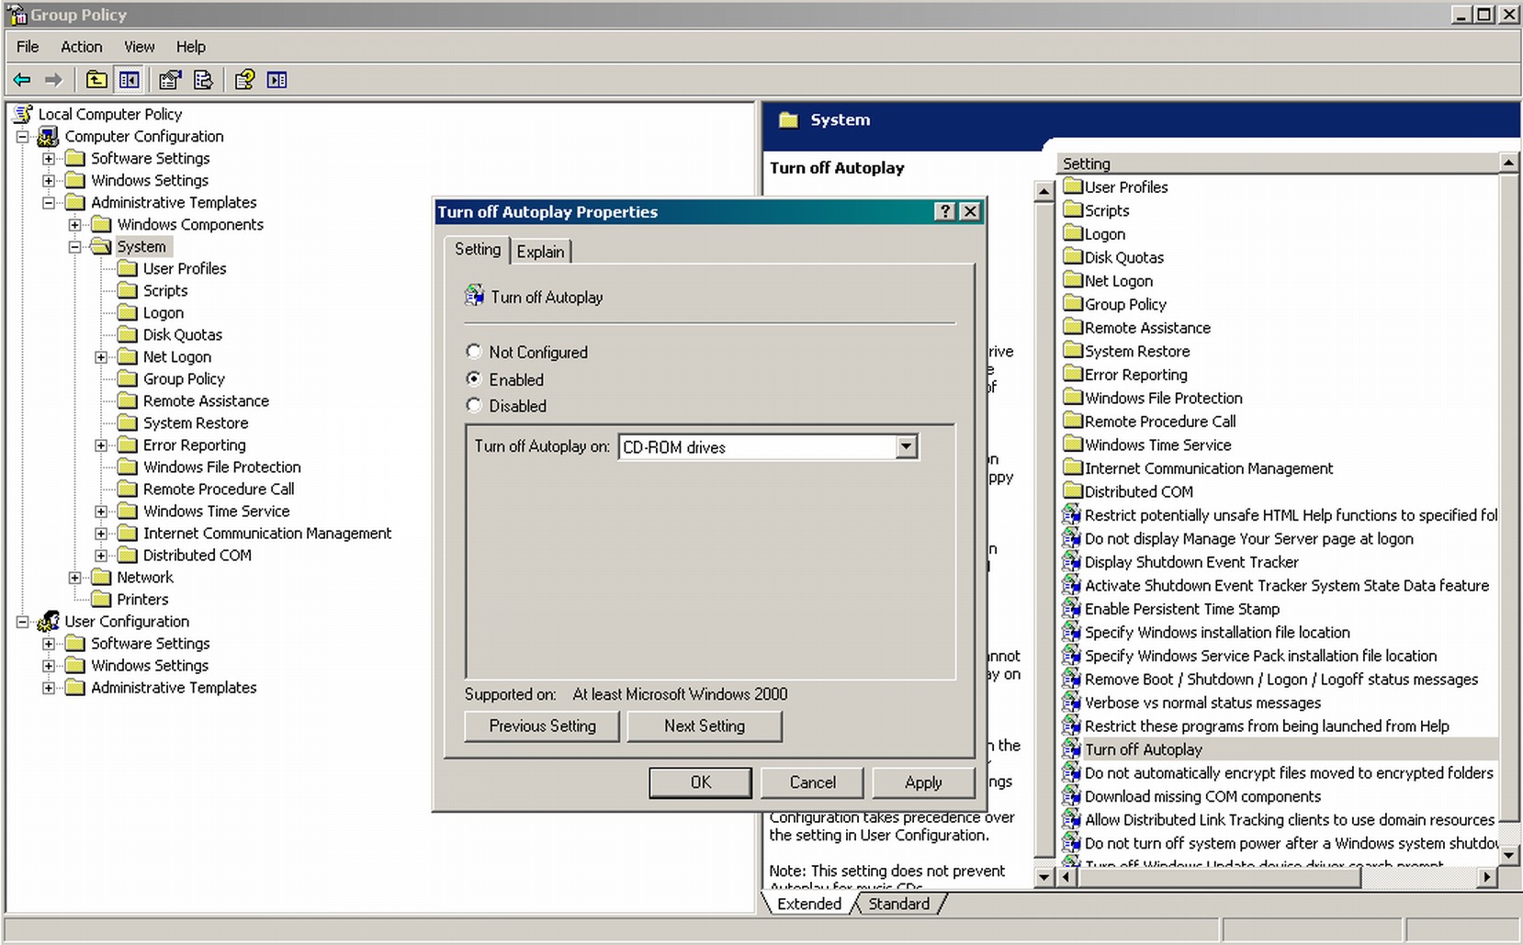1523x945 pixels.
Task: Click the Next Setting button
Action: tap(704, 726)
